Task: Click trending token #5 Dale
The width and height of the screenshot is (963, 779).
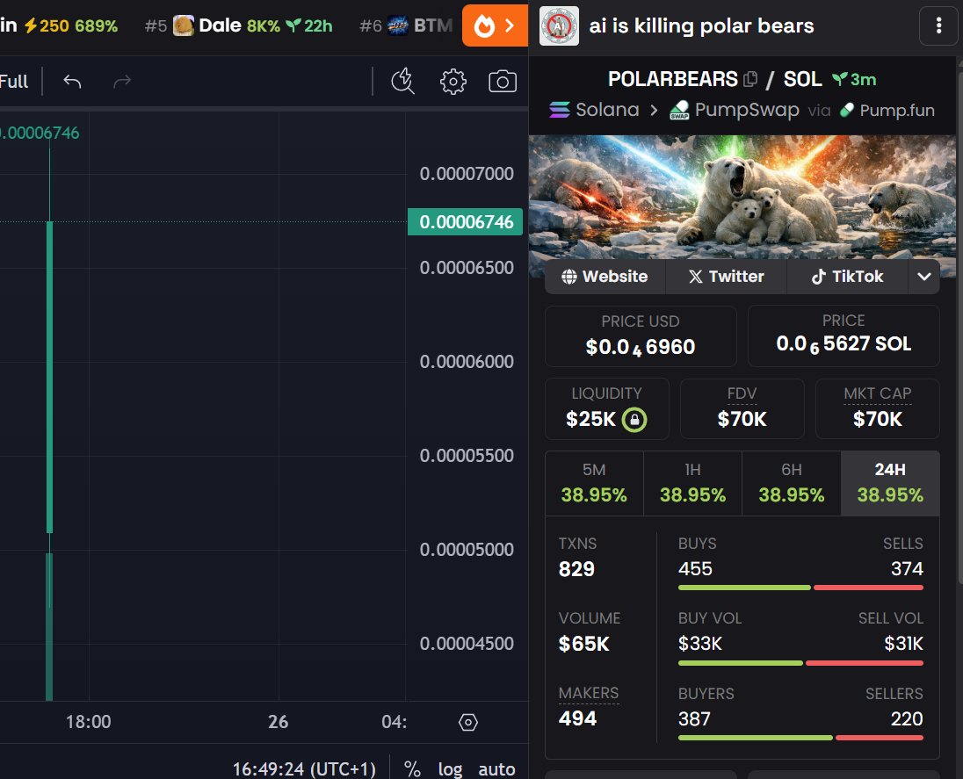Action: 238,25
